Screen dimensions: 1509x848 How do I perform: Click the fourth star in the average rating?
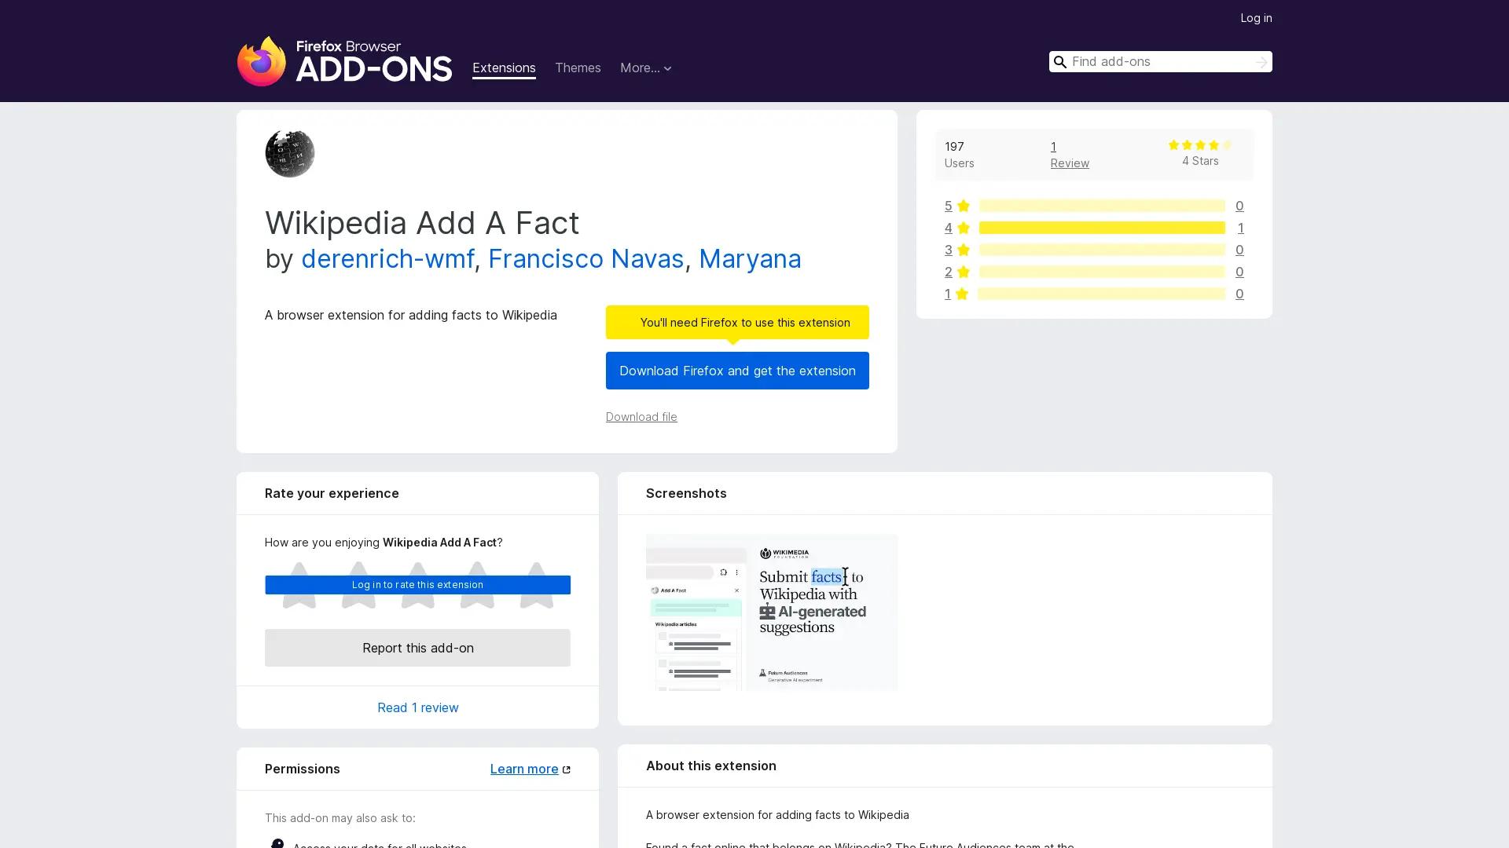(x=1213, y=144)
